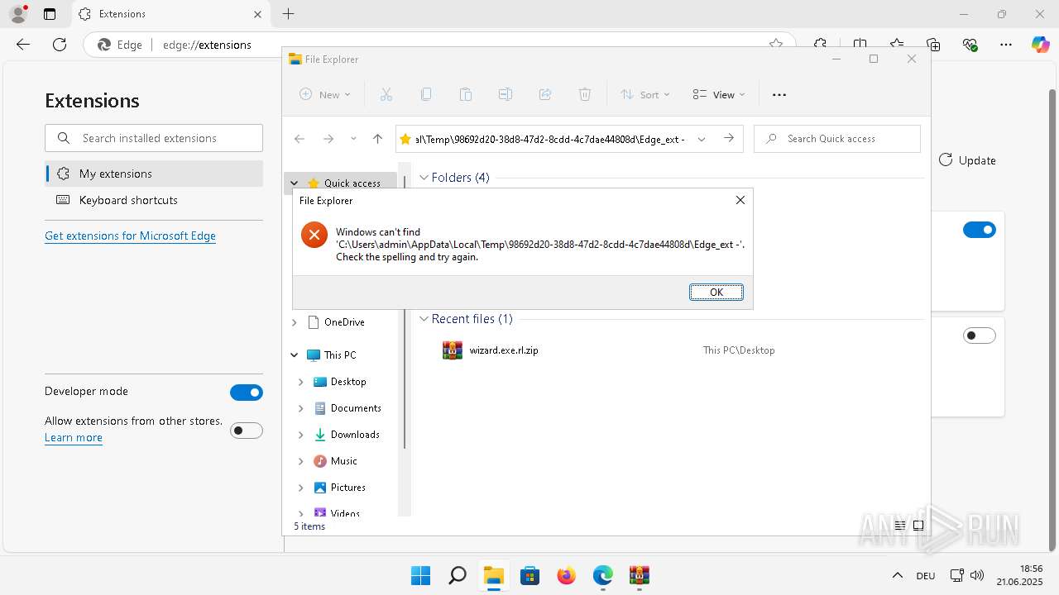
Task: Toggle Developer mode switch off
Action: [x=247, y=393]
